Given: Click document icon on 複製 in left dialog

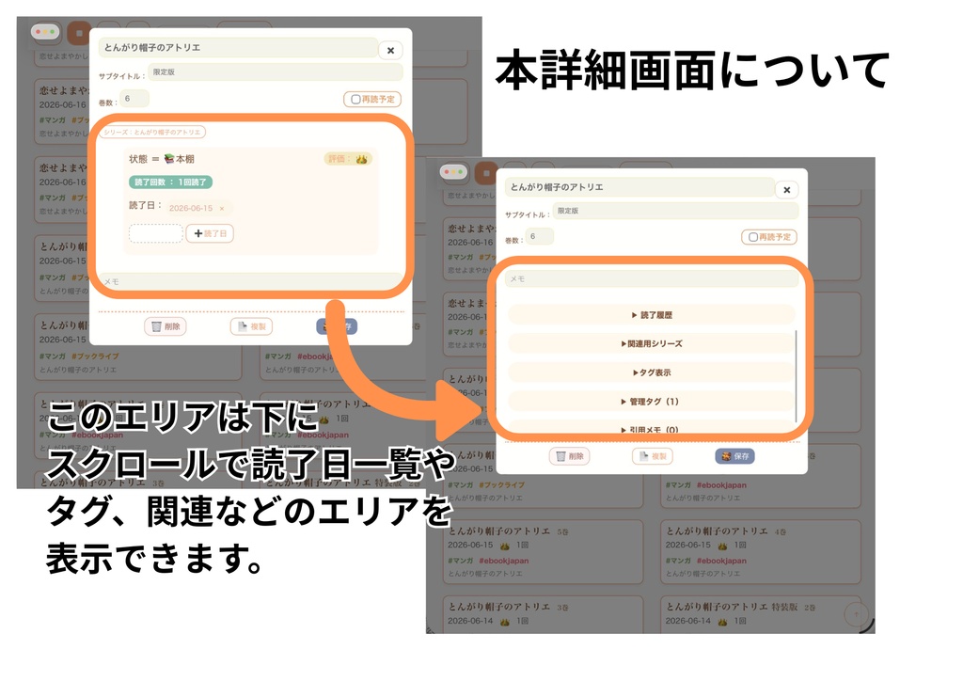Looking at the screenshot, I should [x=243, y=326].
